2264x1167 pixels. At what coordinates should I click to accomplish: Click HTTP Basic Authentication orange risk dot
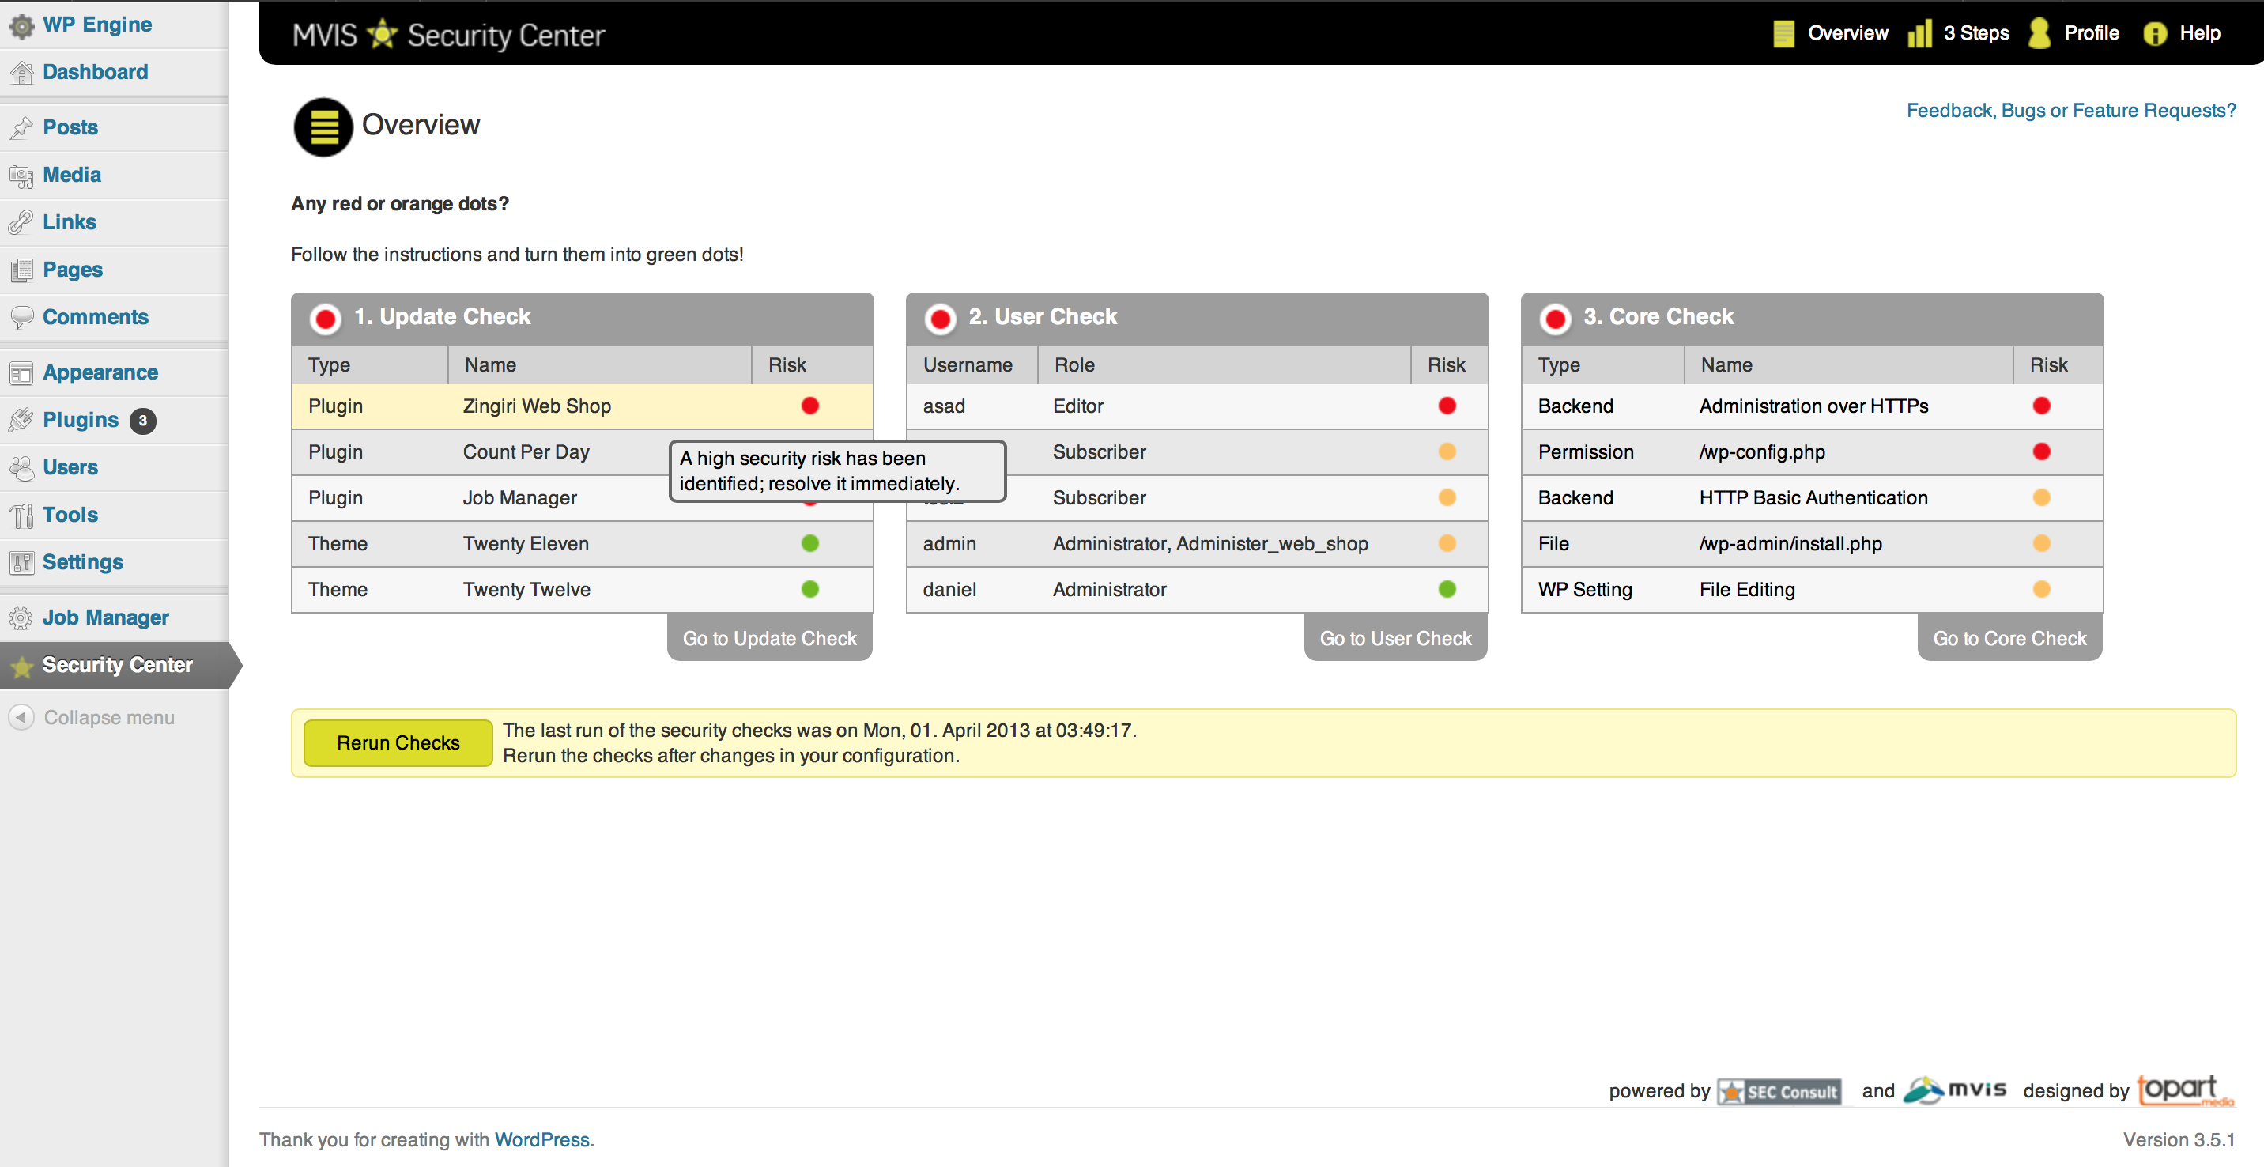click(2042, 497)
